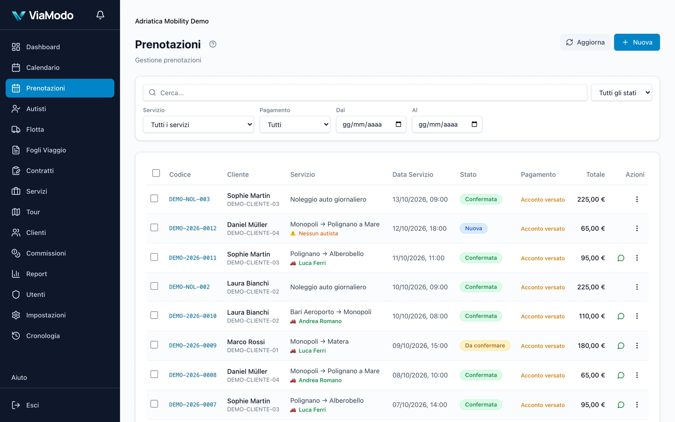Screen dimensions: 675x422
Task: Check the DEMO-2026-0012 row checkbox
Action: pos(154,228)
